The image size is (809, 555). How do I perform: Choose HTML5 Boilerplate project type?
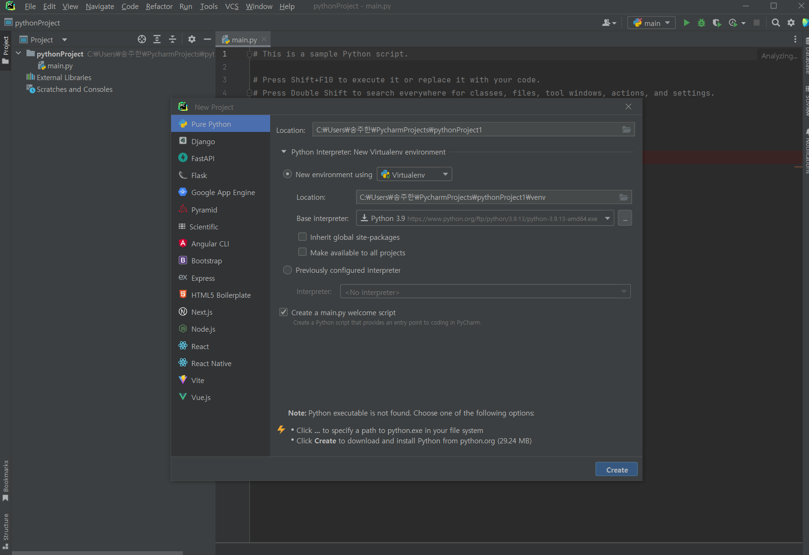221,295
